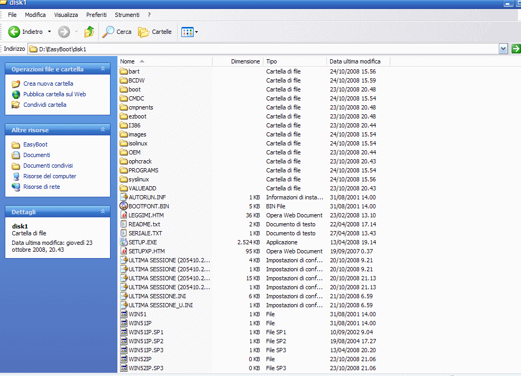
Task: Open the Preferiti menu
Action: pyautogui.click(x=96, y=15)
